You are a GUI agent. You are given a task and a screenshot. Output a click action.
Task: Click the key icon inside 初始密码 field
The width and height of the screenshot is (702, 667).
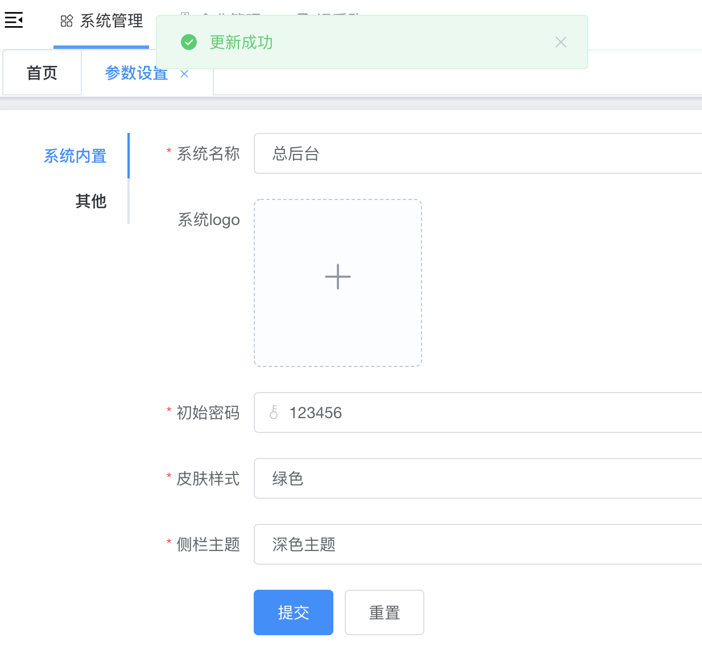coord(274,413)
